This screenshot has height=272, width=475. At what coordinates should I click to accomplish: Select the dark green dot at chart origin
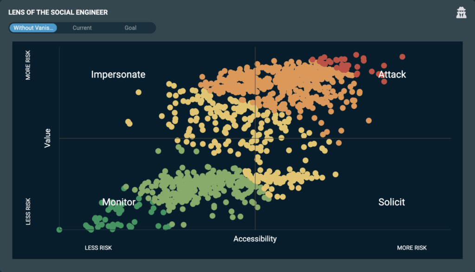[x=59, y=229]
